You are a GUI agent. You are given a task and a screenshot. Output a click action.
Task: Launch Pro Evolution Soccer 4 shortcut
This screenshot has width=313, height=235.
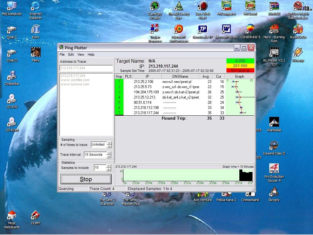click(x=274, y=169)
